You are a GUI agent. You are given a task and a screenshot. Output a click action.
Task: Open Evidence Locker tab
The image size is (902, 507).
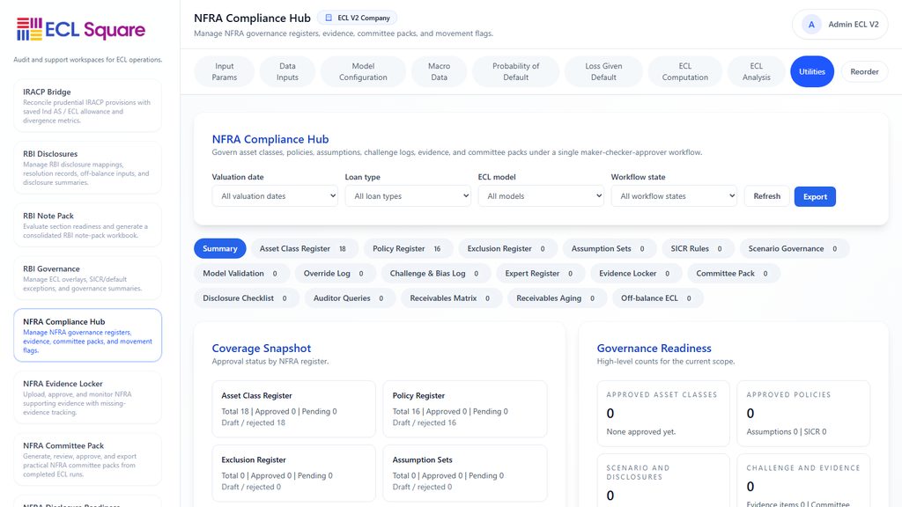tap(636, 273)
